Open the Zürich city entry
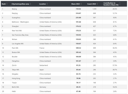 coord(14,65)
